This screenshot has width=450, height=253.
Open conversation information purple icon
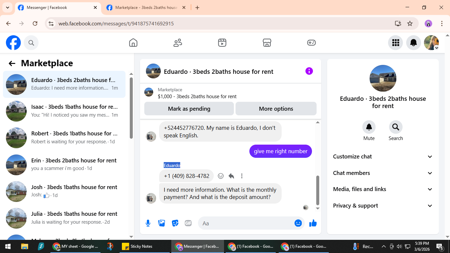pos(309,71)
